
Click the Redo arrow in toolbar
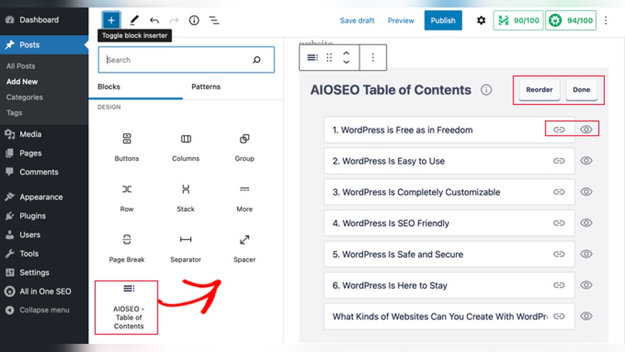click(174, 21)
